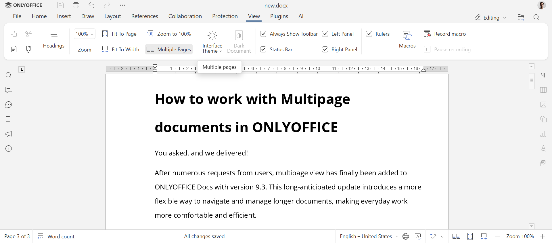Screen dimensions: 552x243
Task: Switch to the Insert tab
Action: 64,16
